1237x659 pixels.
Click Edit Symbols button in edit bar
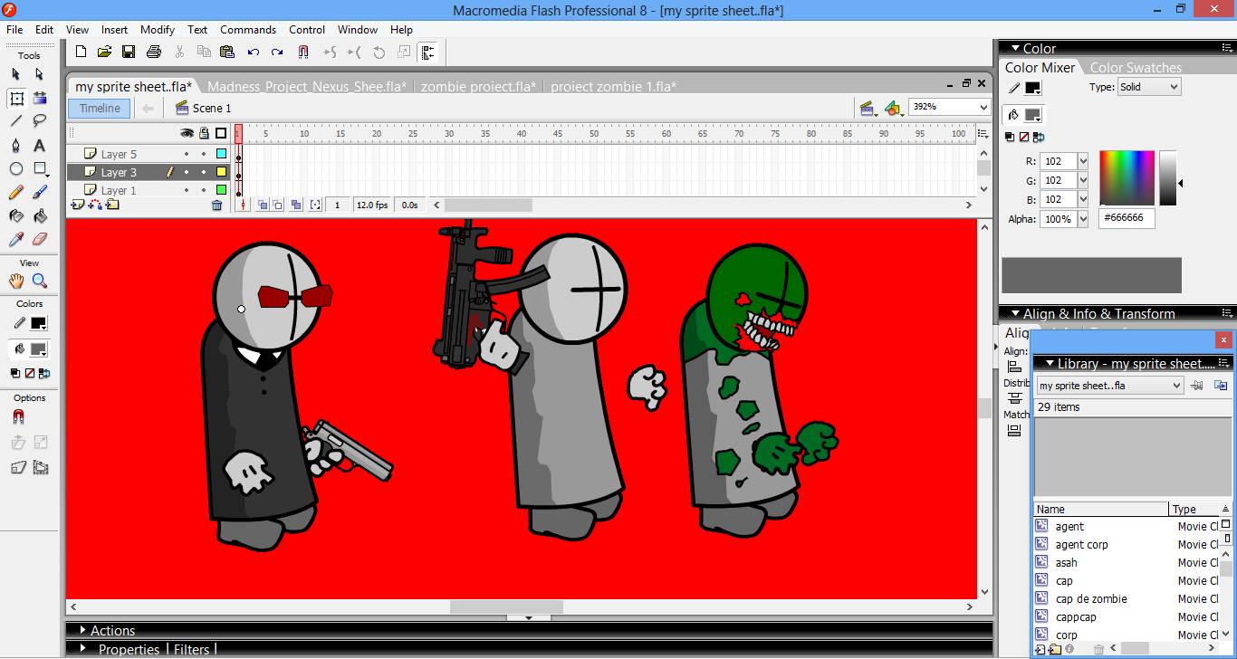click(894, 108)
